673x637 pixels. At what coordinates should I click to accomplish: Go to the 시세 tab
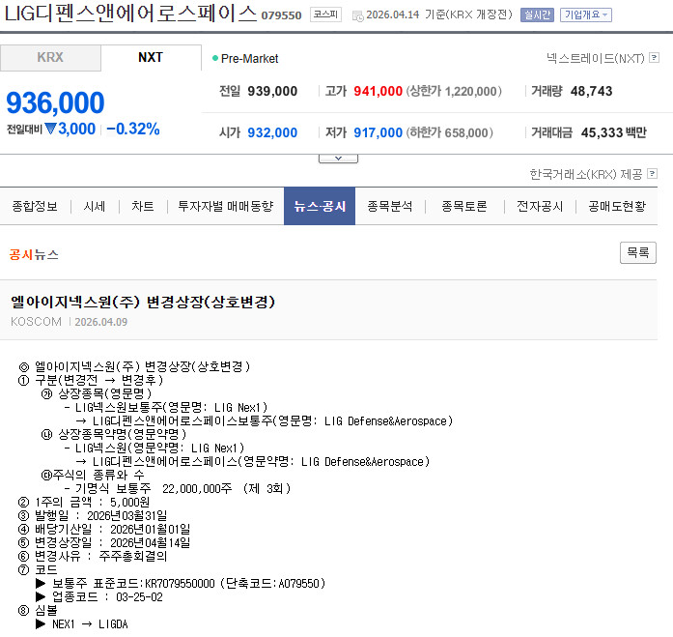(95, 206)
